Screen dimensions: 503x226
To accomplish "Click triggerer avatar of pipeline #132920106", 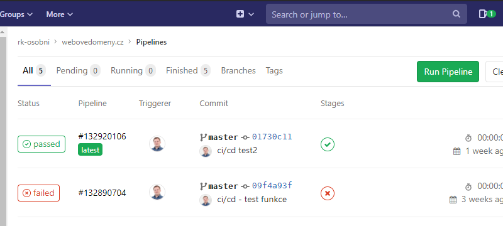I will [x=157, y=143].
